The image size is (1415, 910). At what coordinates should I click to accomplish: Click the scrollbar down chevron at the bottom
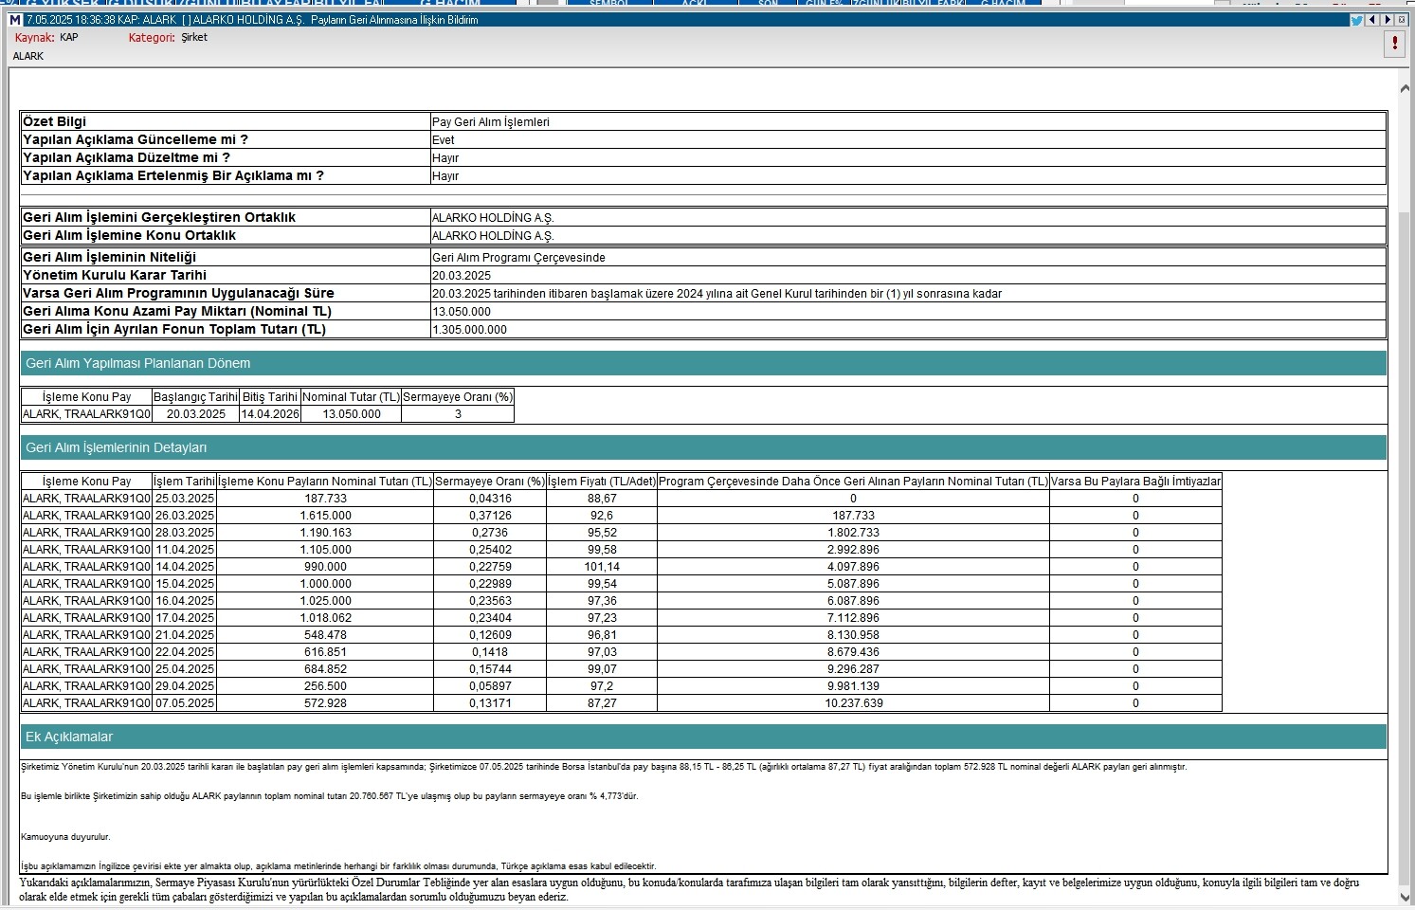1405,897
